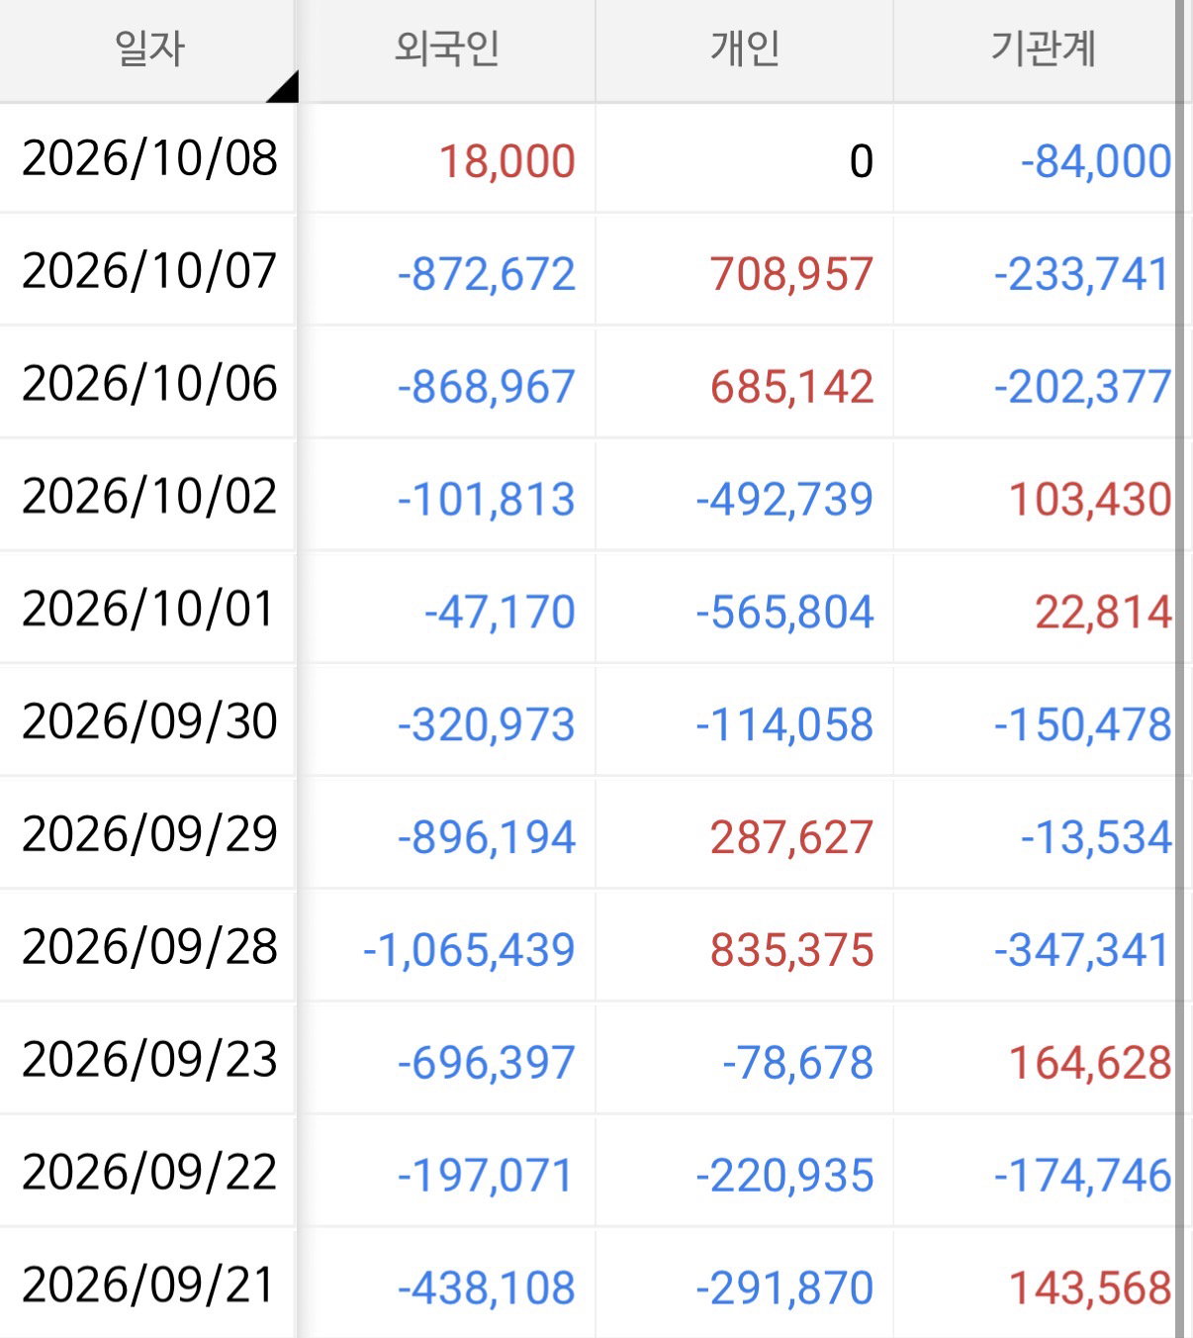The width and height of the screenshot is (1193, 1338).
Task: Select the 2026/09/30 date cell
Action: 149,721
